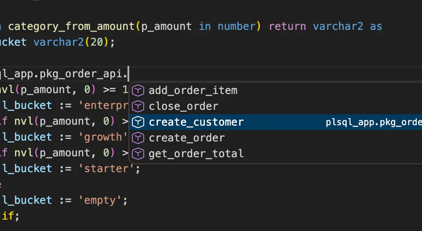Click l_bucket in the 'starter' assignment line

click(x=27, y=169)
